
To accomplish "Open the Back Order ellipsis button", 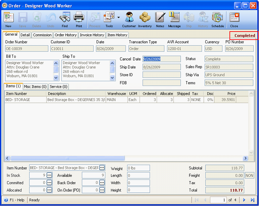I will tap(102, 182).
